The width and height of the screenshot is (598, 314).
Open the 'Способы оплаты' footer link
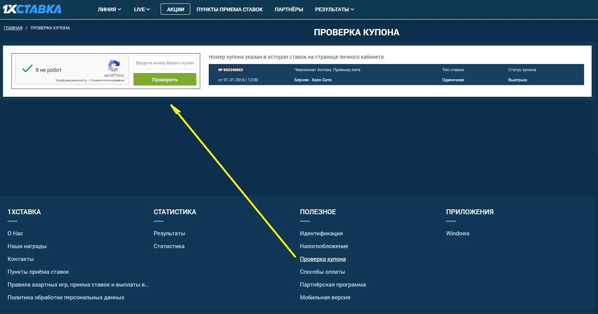pos(322,272)
